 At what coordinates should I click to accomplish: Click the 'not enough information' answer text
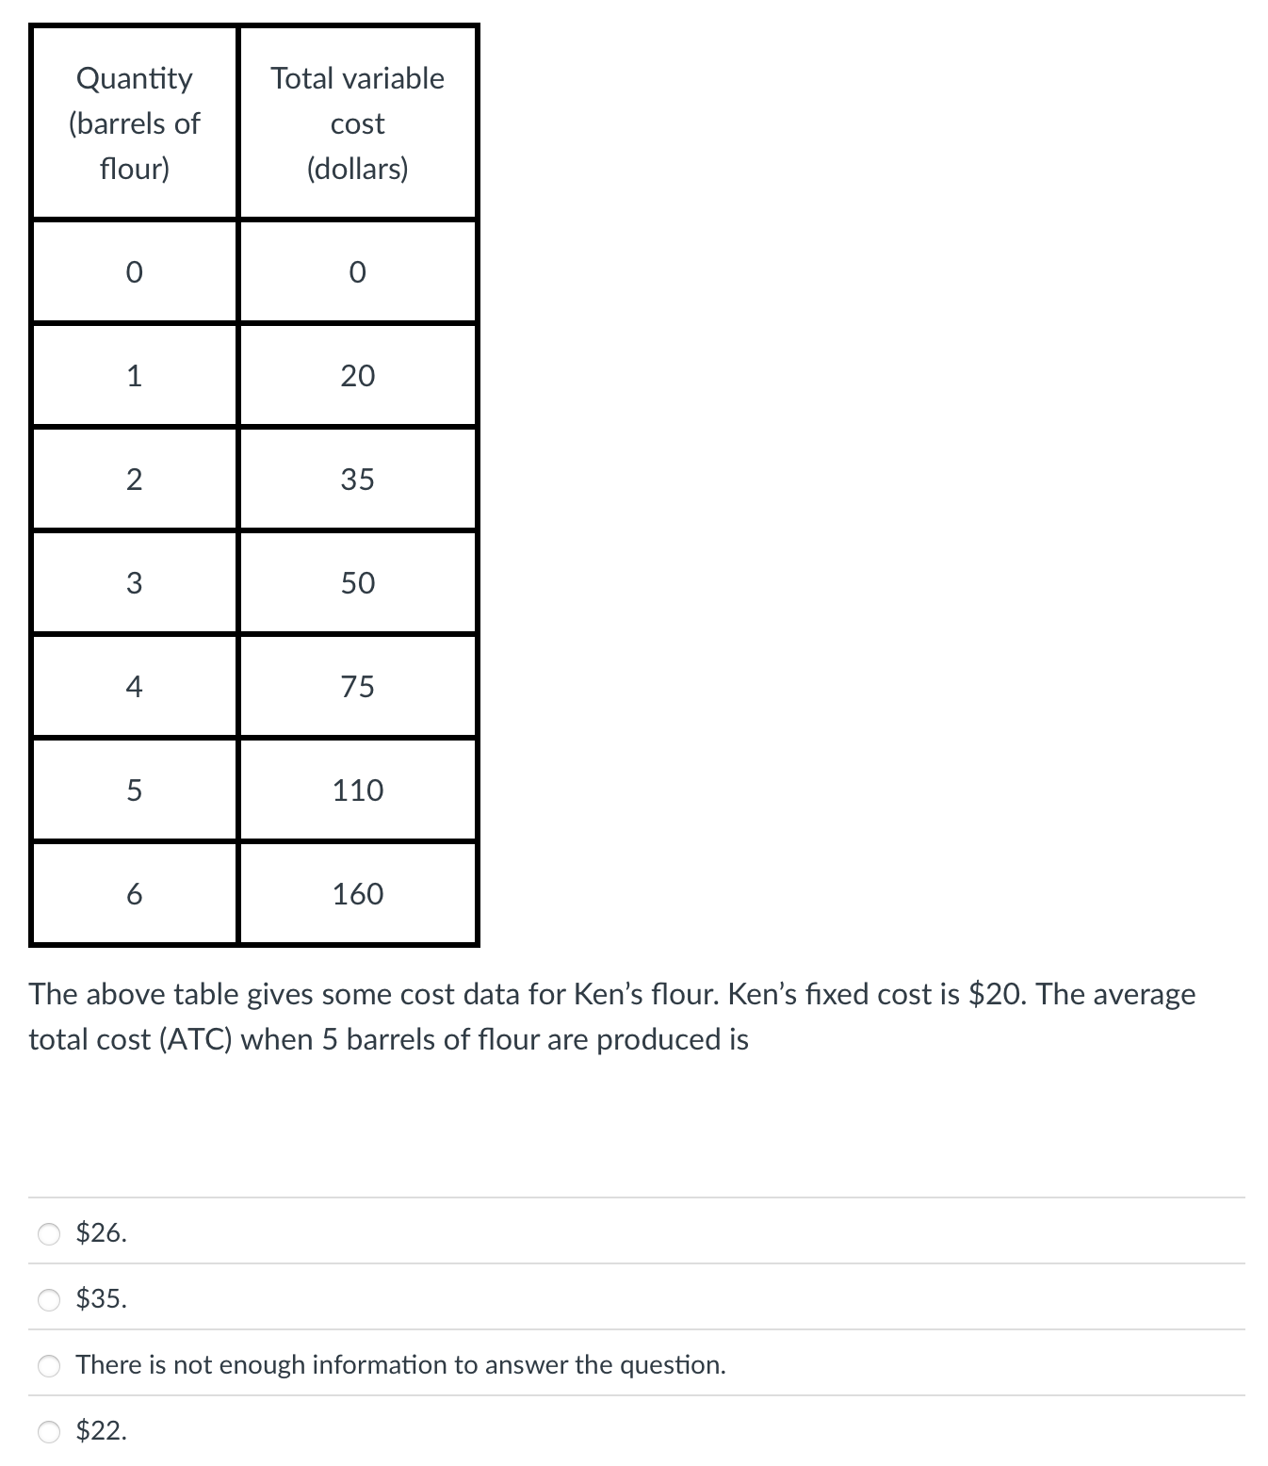[x=399, y=1363]
